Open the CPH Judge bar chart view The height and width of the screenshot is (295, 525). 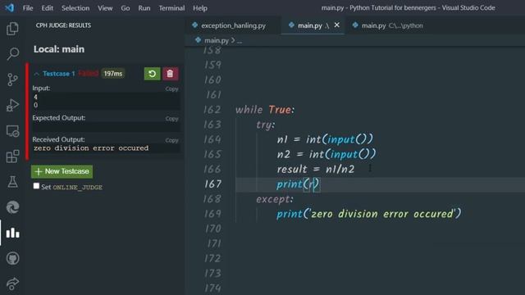[x=12, y=233]
